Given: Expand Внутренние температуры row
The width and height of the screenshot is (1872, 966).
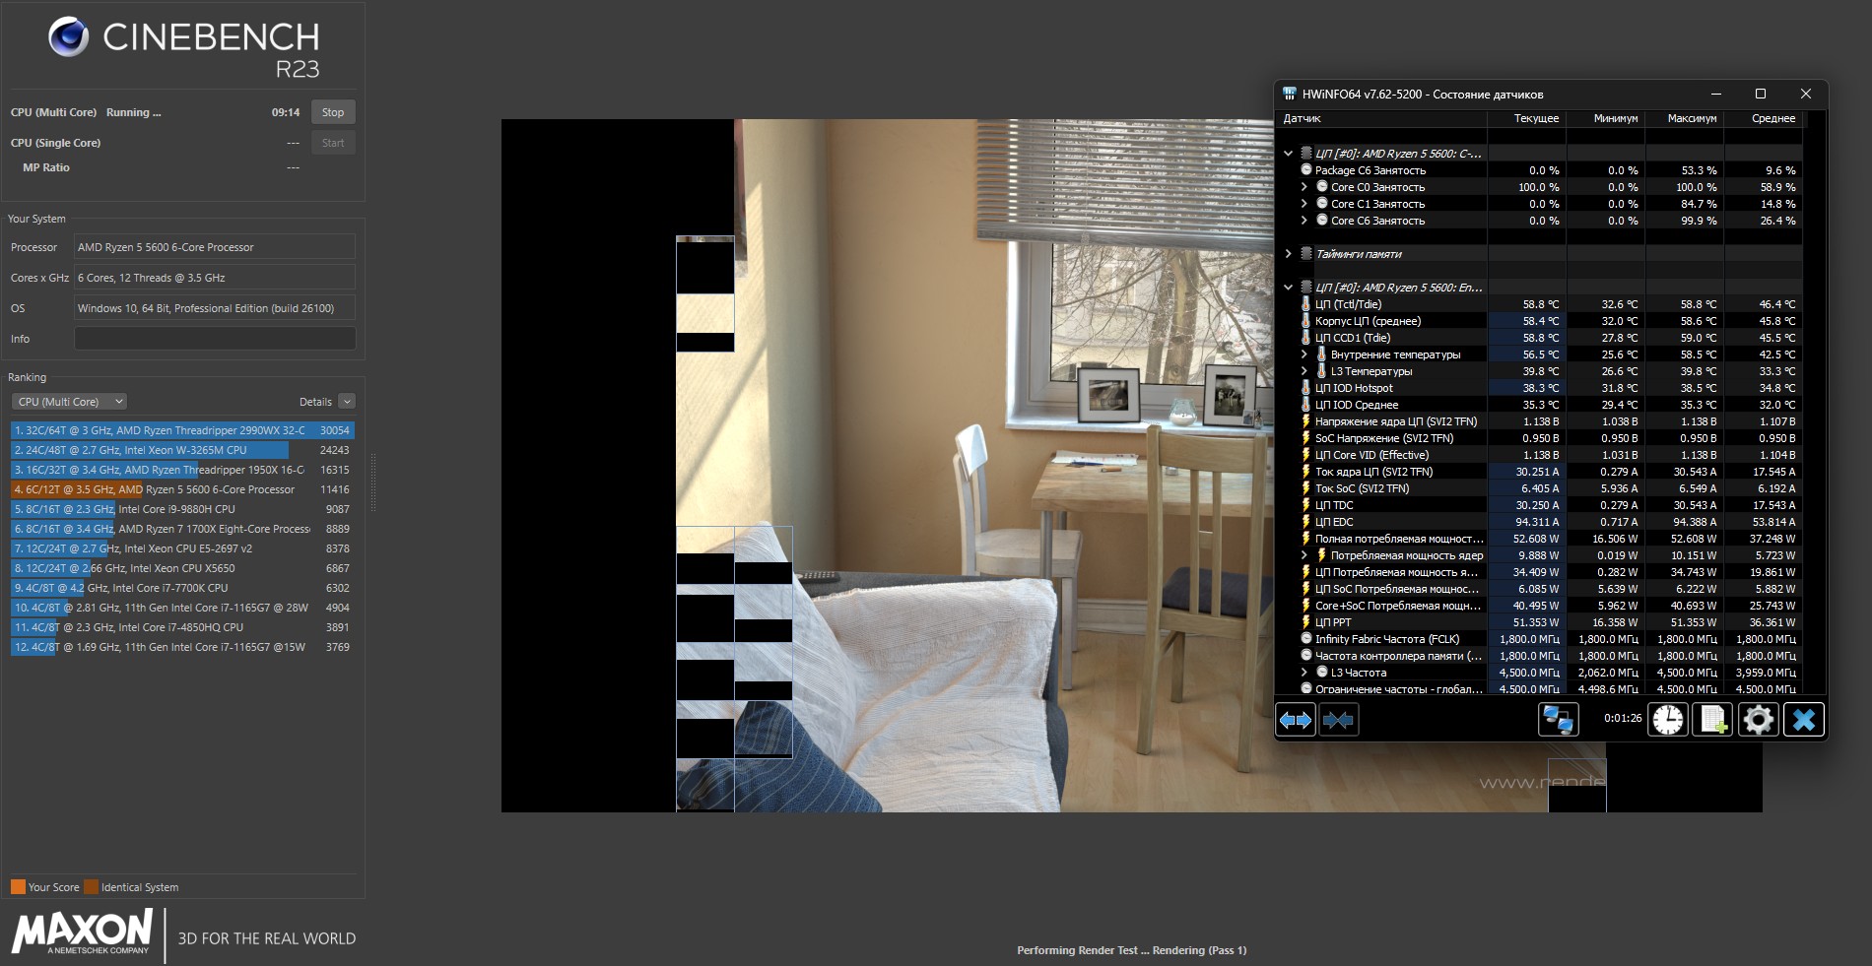Looking at the screenshot, I should 1304,354.
